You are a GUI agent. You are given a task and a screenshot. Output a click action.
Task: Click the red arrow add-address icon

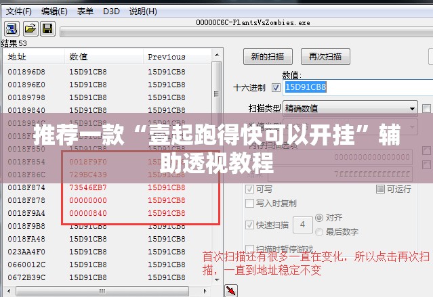coord(231,290)
